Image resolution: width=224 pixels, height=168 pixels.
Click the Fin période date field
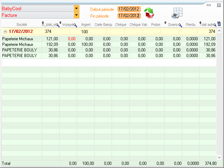click(129, 16)
